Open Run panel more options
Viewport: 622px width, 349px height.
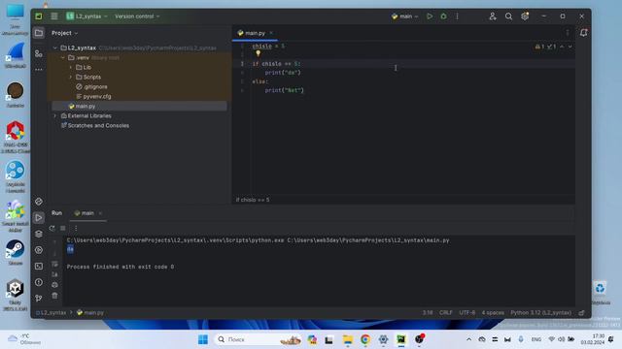(x=76, y=229)
